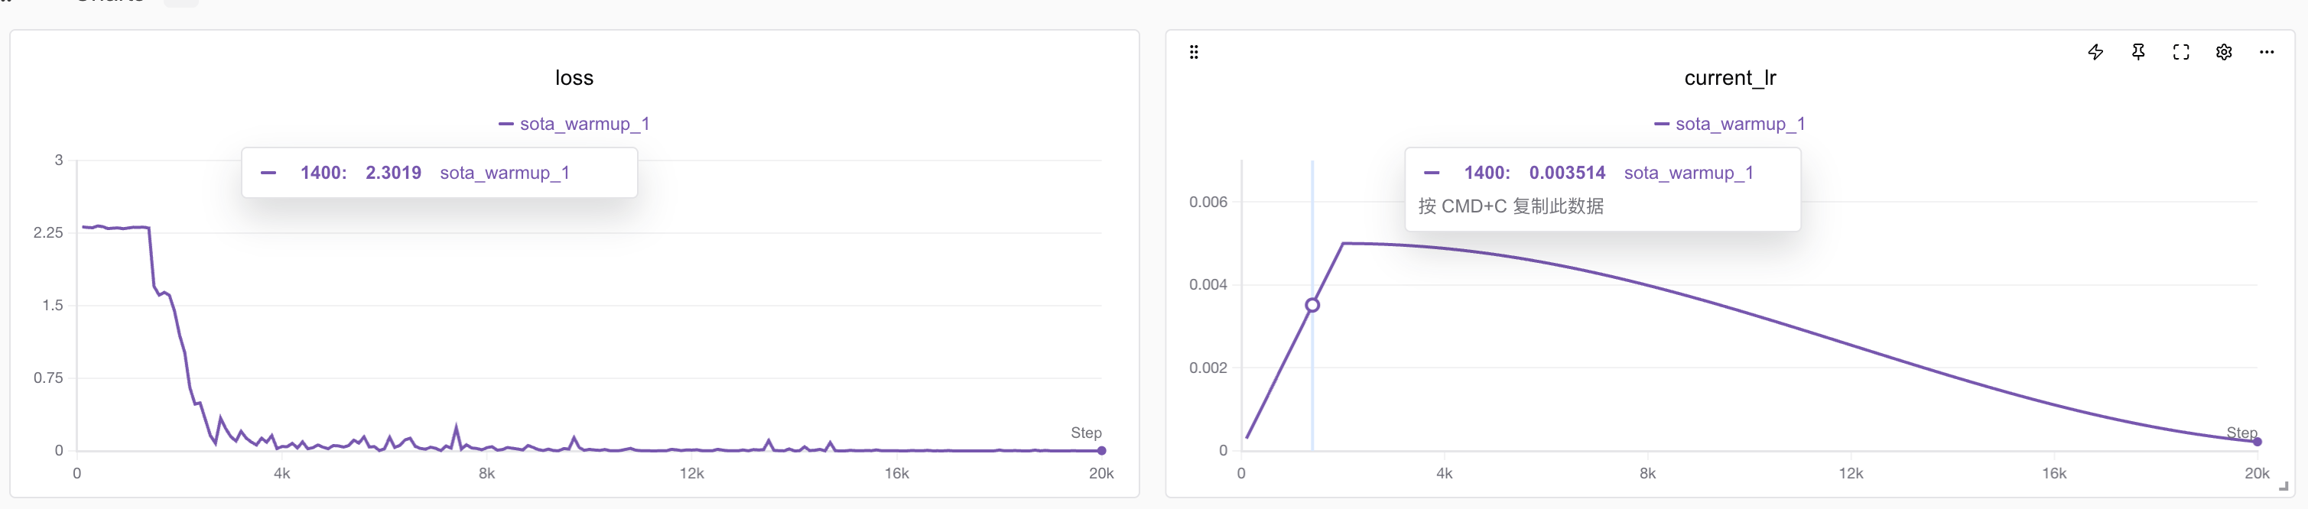Click the 0.003514 value in current_lr tooltip

(x=1567, y=173)
